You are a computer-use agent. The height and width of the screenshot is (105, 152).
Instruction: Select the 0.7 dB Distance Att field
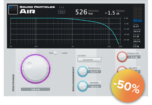[134, 57]
